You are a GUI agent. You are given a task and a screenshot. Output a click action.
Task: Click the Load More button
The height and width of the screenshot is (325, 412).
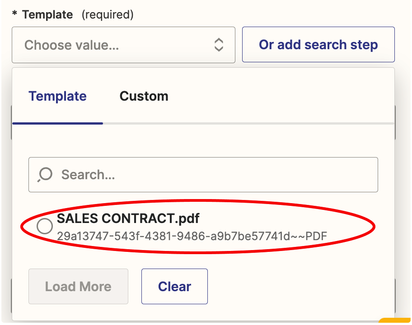click(78, 286)
